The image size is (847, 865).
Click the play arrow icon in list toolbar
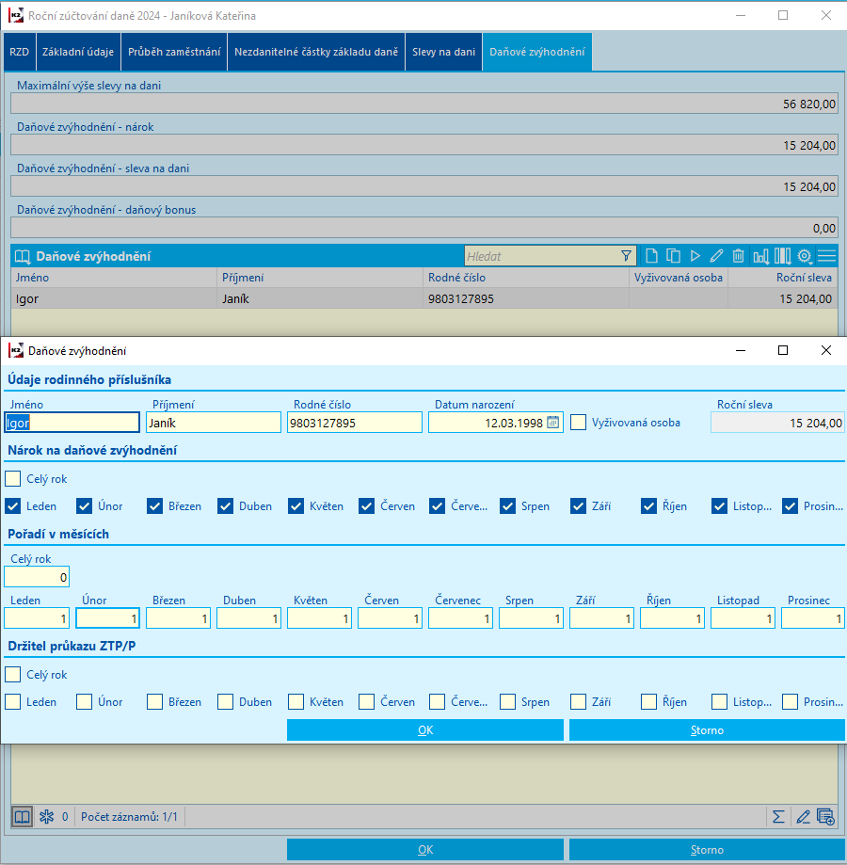(695, 256)
